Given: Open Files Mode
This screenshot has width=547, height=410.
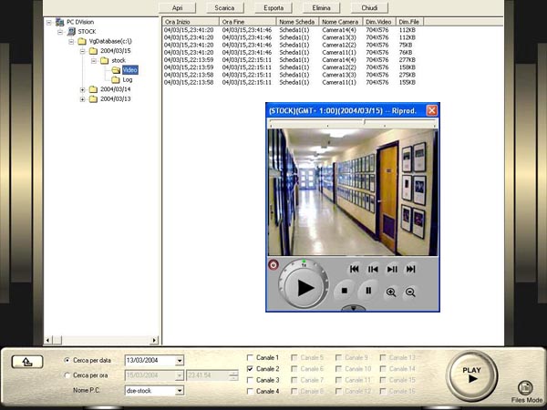Looking at the screenshot, I should 527,387.
